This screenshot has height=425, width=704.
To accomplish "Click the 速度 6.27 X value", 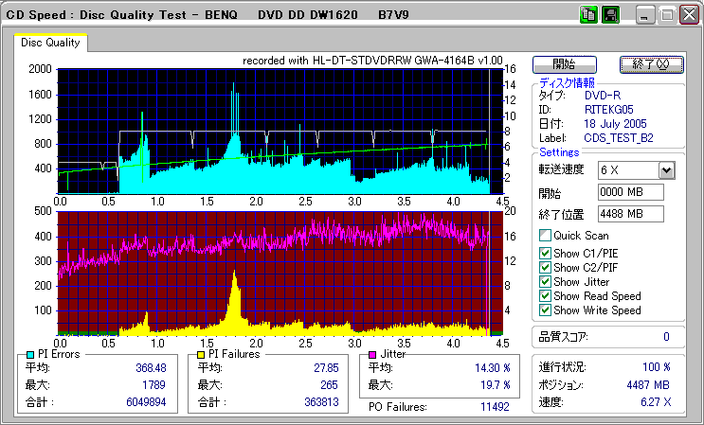I will pos(656,402).
